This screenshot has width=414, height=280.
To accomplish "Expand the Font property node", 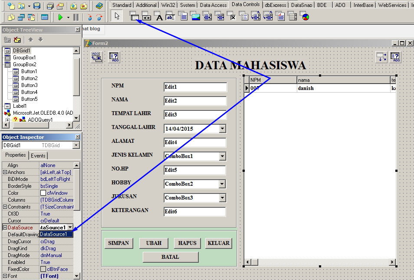I will 5,276.
